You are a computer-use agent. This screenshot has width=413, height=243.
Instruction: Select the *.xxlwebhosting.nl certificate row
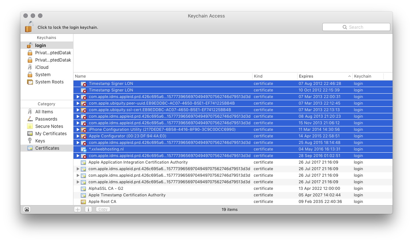tap(233, 149)
